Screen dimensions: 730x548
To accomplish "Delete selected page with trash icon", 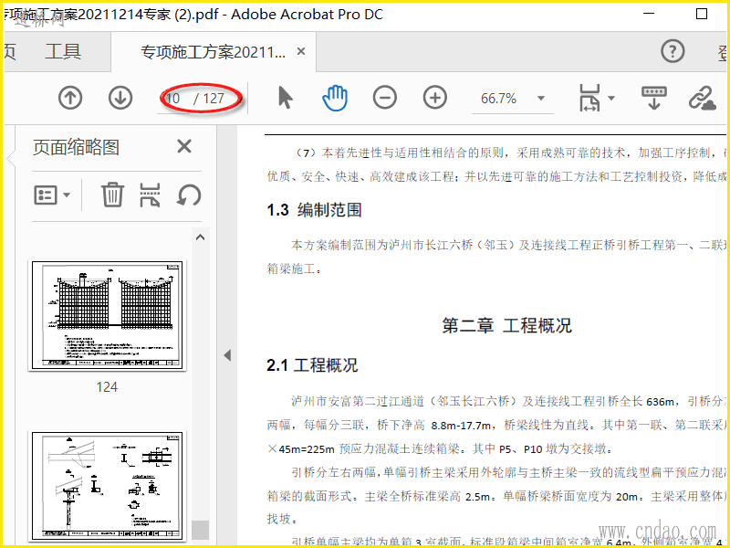I will pos(112,195).
